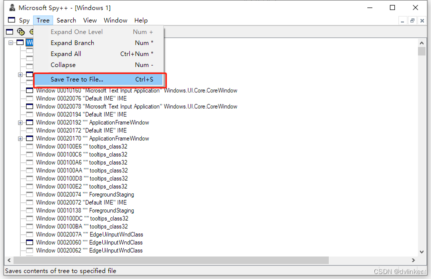Click icon of Window 000100A6 tooltips row
Viewport: 431px width, 279px height.
(30, 162)
